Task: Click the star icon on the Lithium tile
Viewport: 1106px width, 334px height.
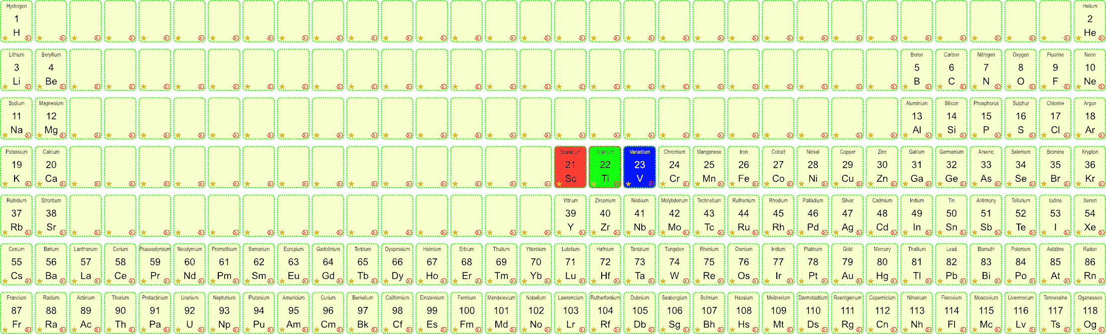Action: tap(5, 87)
